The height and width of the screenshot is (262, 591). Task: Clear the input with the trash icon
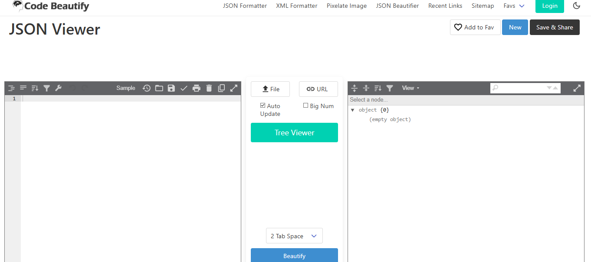209,88
